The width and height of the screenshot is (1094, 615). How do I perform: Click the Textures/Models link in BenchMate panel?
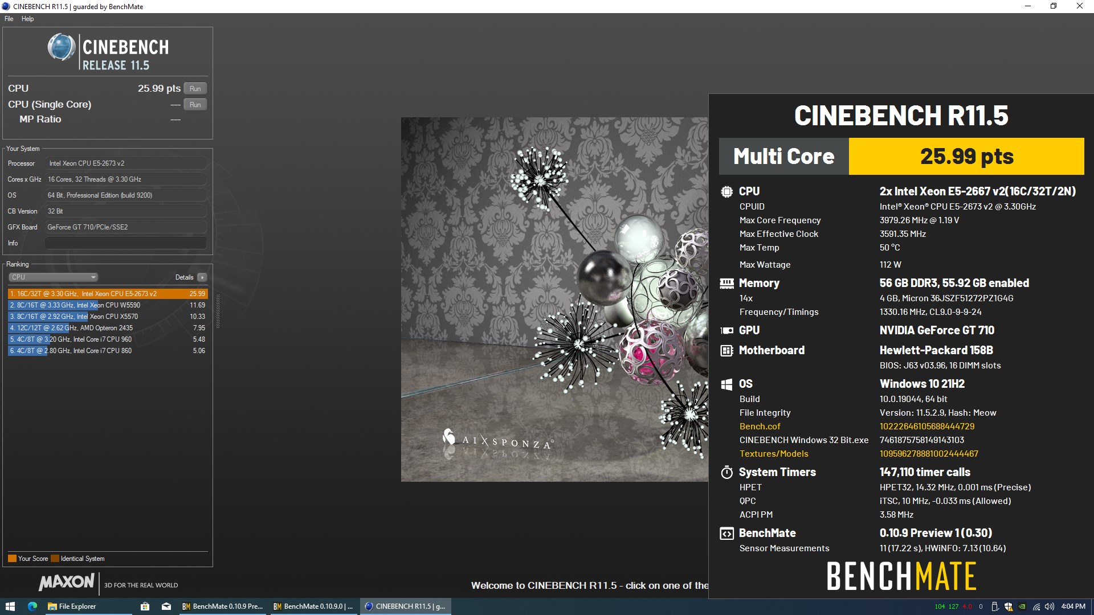click(774, 454)
